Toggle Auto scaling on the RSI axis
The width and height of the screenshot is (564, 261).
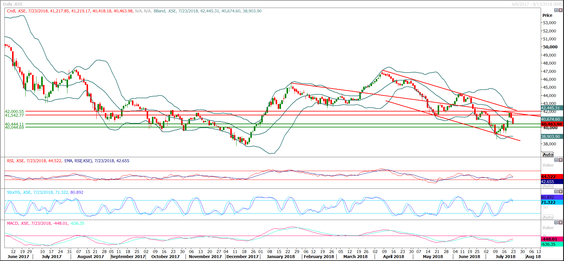coord(548,186)
